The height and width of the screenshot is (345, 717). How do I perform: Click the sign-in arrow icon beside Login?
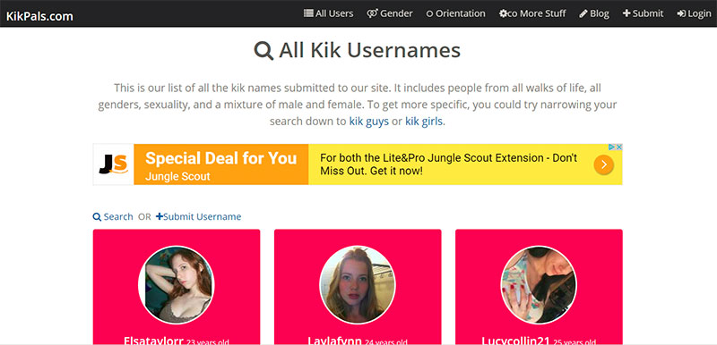[681, 13]
